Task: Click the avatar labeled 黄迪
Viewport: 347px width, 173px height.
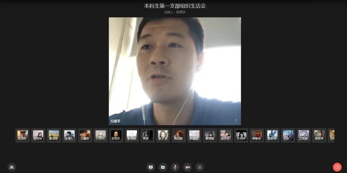Action: point(147,135)
